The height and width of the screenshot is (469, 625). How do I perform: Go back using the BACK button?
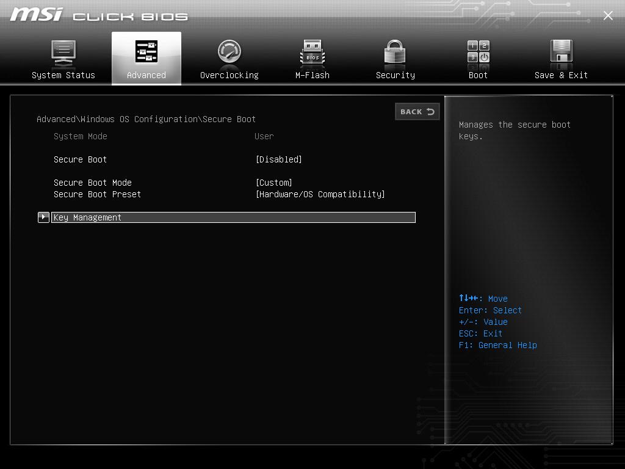pos(417,112)
